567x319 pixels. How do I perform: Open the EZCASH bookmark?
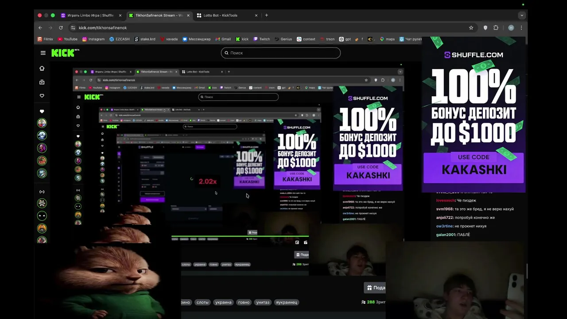click(x=119, y=39)
